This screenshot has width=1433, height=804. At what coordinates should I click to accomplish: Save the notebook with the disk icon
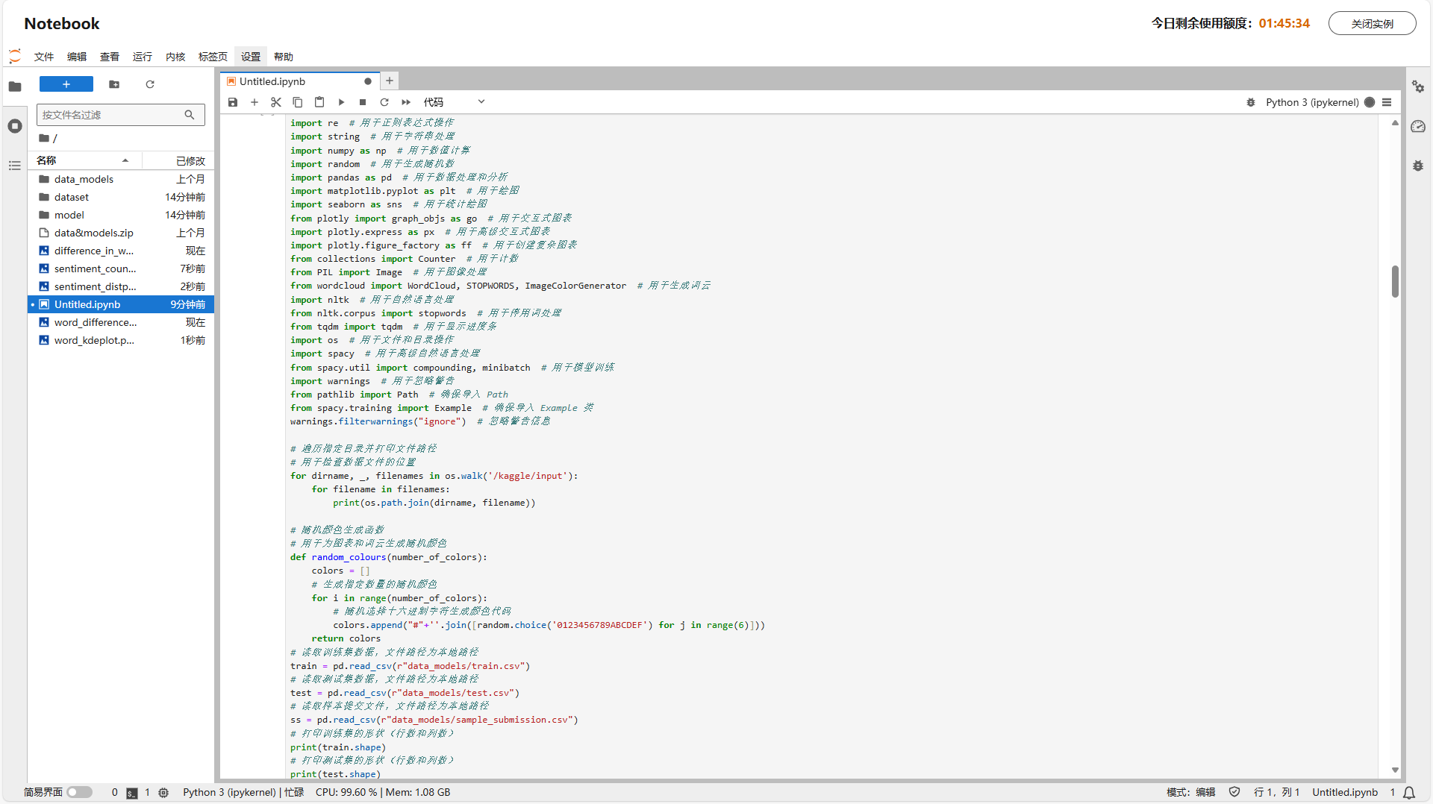(233, 102)
